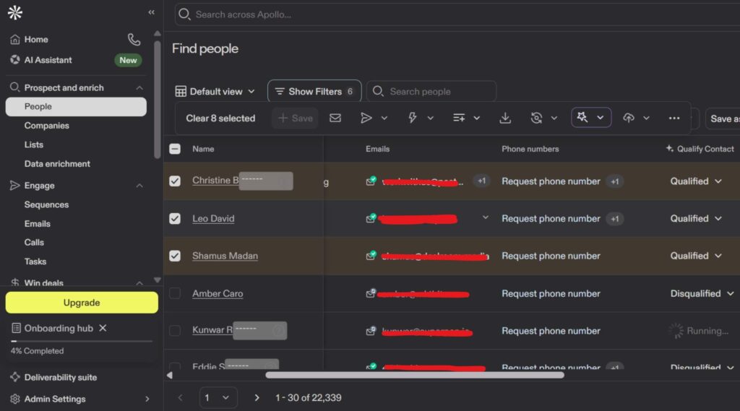Click the Admin Settings gear icon
740x411 pixels.
point(15,399)
